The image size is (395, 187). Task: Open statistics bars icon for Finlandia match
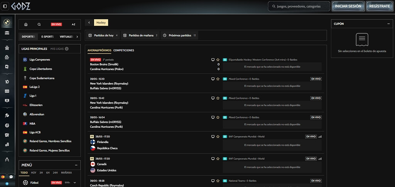320,137
